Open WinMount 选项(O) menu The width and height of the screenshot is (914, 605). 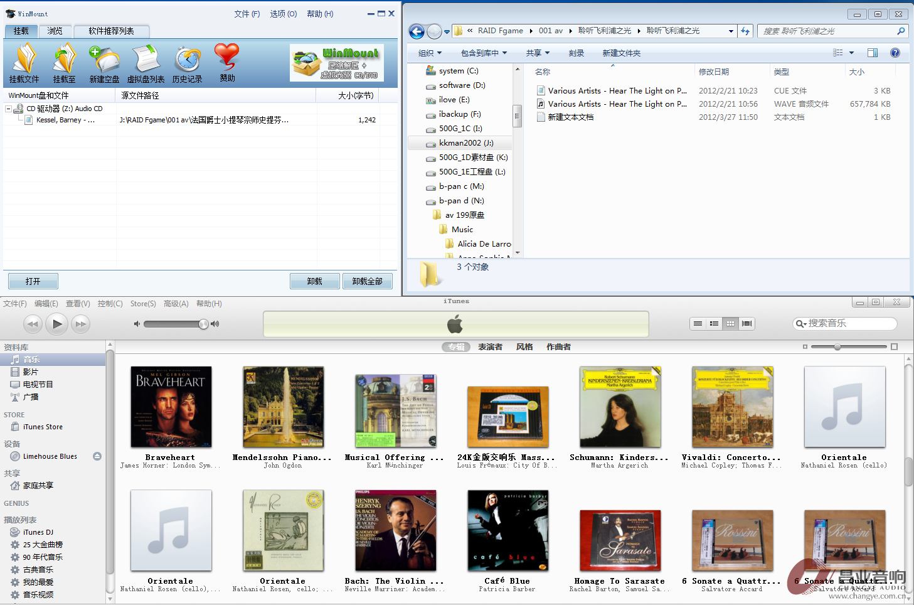[x=284, y=14]
